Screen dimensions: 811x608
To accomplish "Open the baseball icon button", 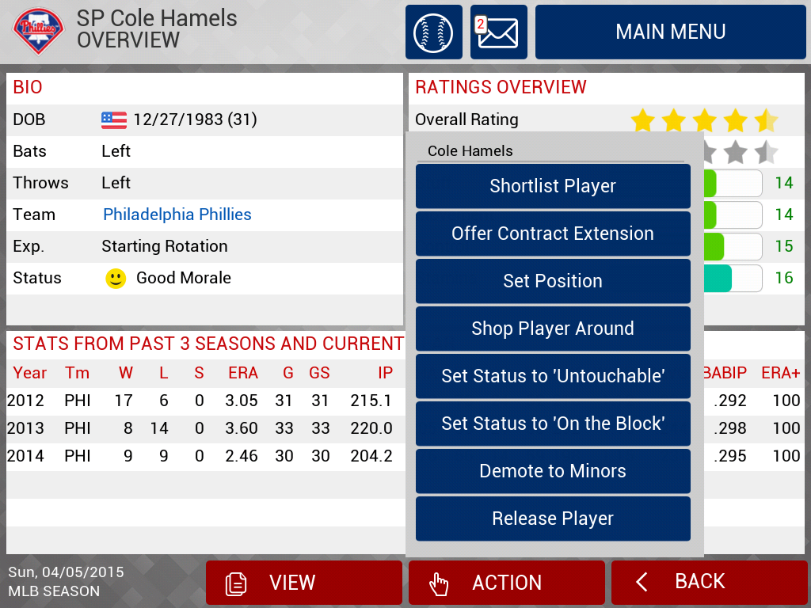I will 433,32.
